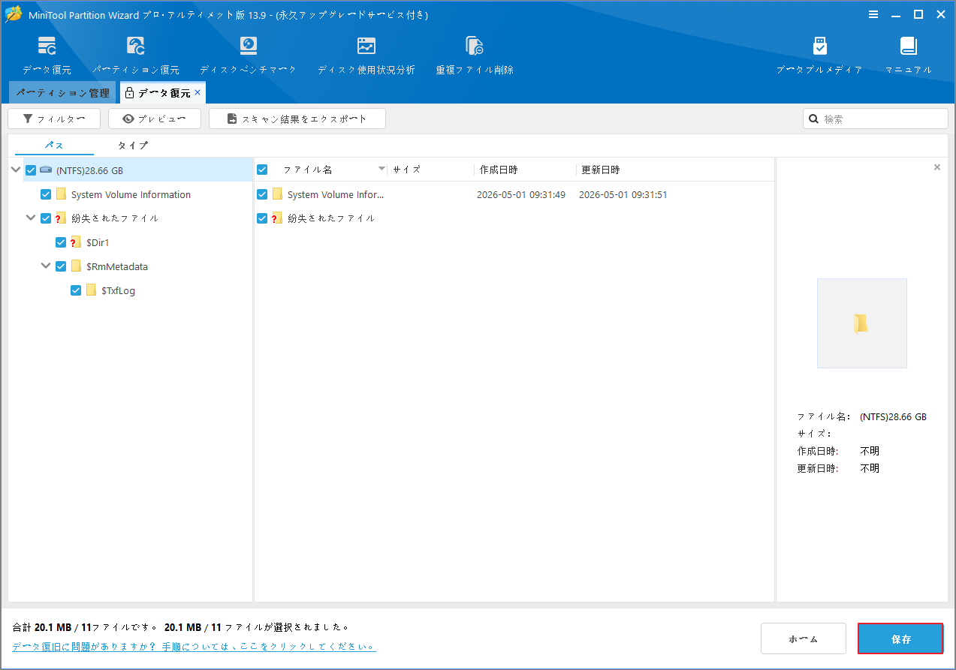Sort by 作成日時 column header
This screenshot has width=956, height=670.
499,170
